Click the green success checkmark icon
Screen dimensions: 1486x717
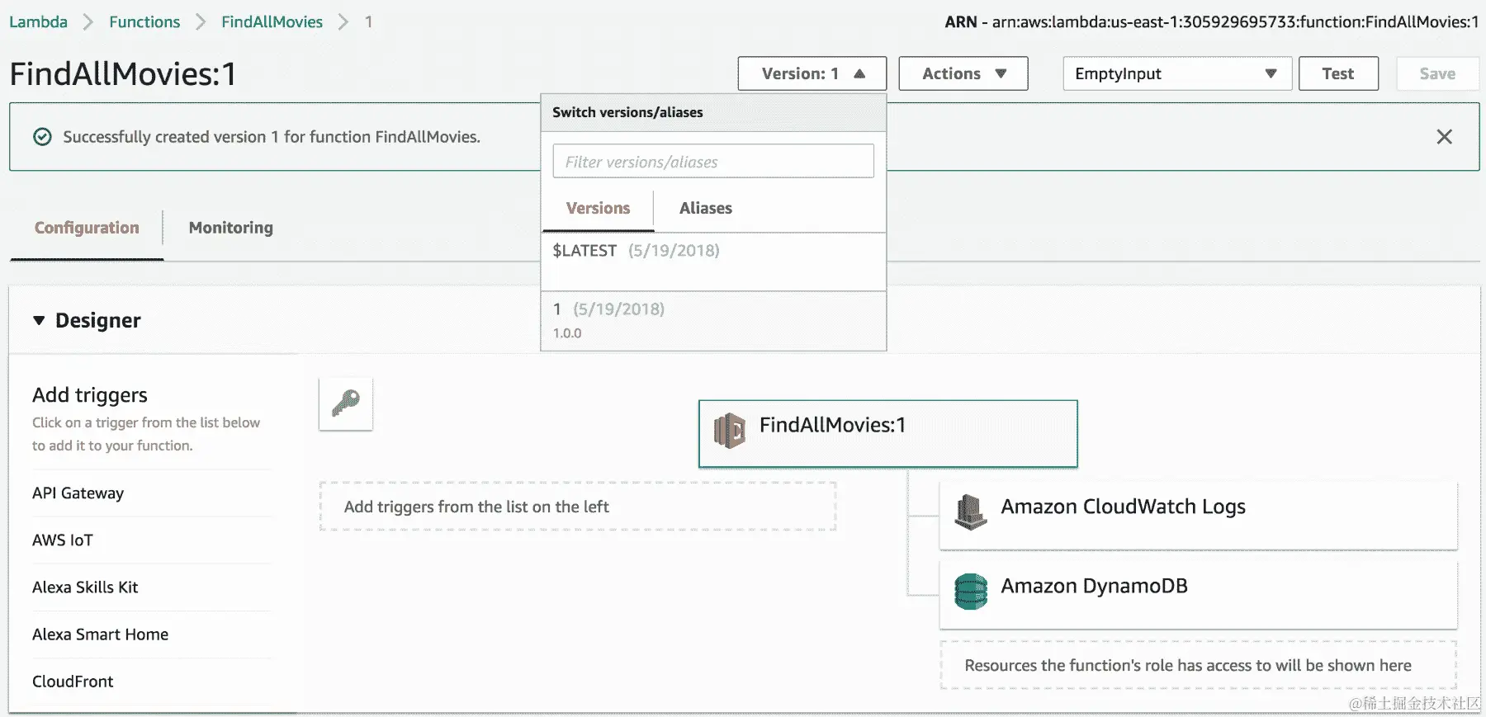(x=42, y=137)
